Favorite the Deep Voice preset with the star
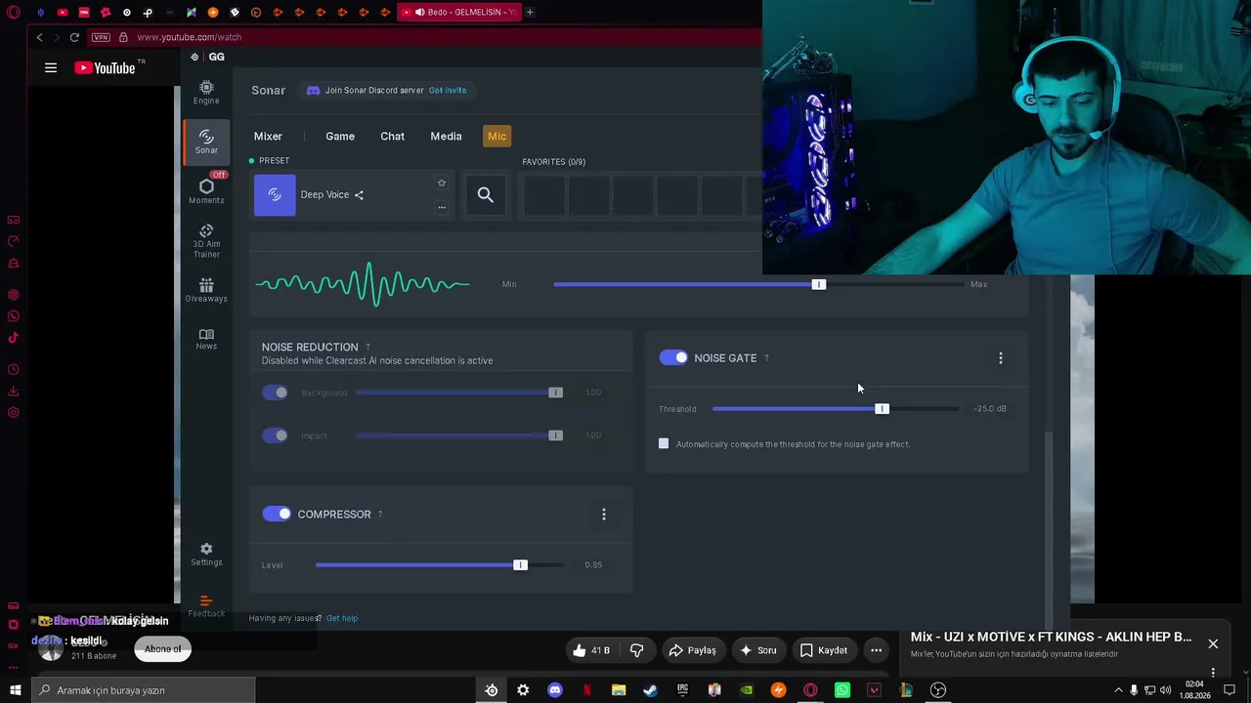The width and height of the screenshot is (1251, 703). tap(442, 183)
